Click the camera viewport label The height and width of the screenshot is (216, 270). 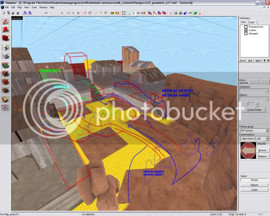[17, 18]
